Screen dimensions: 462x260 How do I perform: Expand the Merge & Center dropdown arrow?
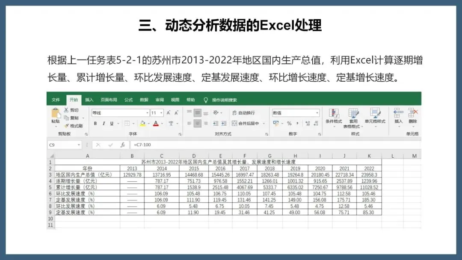[x=264, y=124]
